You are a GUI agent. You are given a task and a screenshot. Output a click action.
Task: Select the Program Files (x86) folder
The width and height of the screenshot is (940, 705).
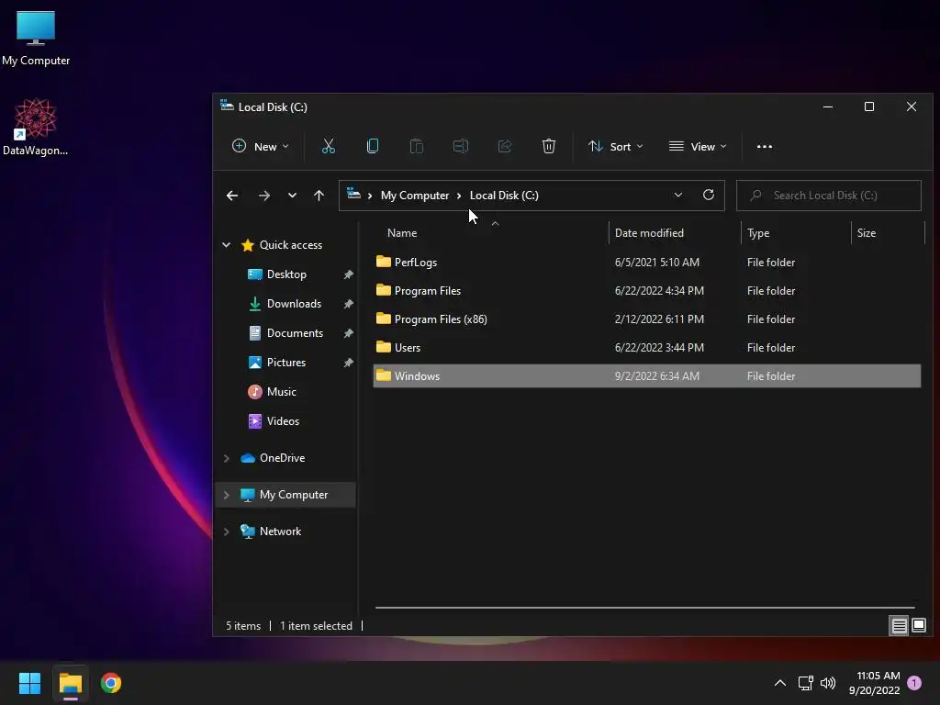click(647, 319)
